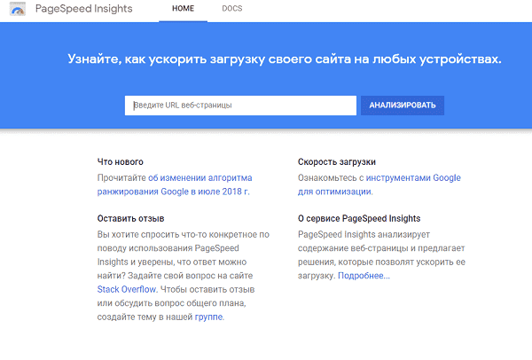Click the 'Подробнее...' link

[364, 276]
